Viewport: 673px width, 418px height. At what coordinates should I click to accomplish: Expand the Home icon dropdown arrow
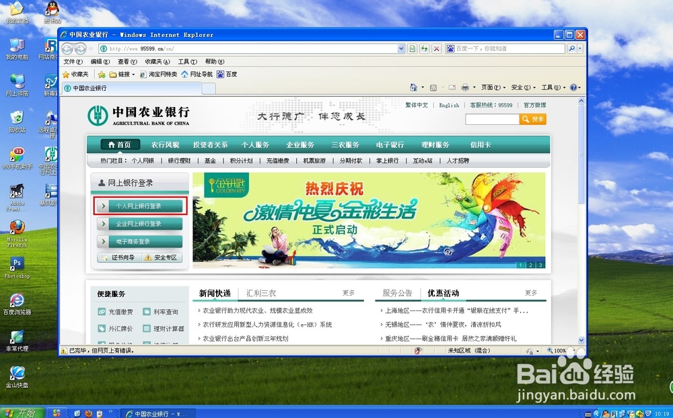click(x=423, y=87)
